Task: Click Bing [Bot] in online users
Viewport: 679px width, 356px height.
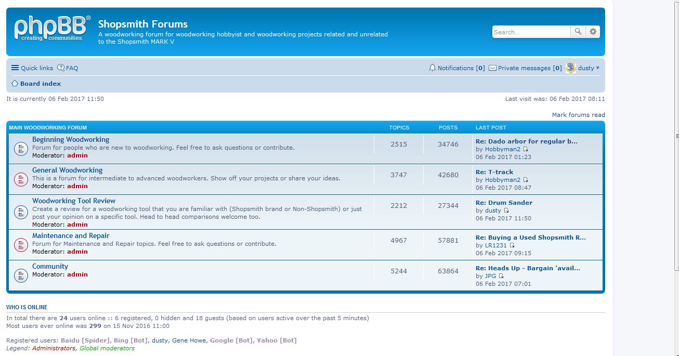Action: click(130, 340)
